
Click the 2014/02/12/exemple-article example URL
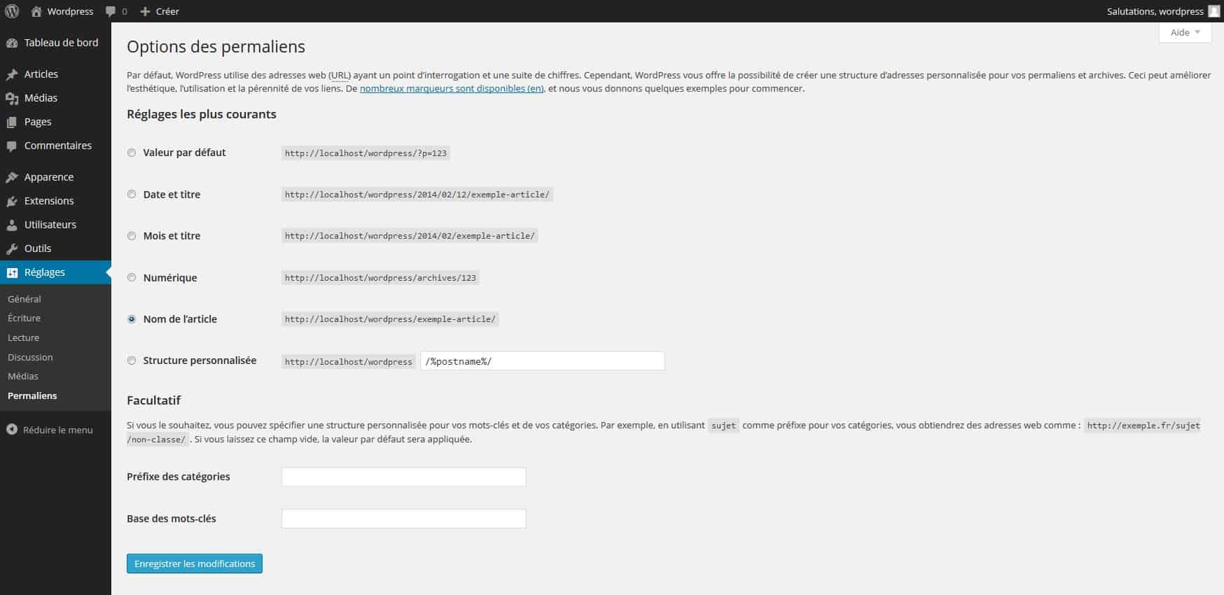click(417, 195)
